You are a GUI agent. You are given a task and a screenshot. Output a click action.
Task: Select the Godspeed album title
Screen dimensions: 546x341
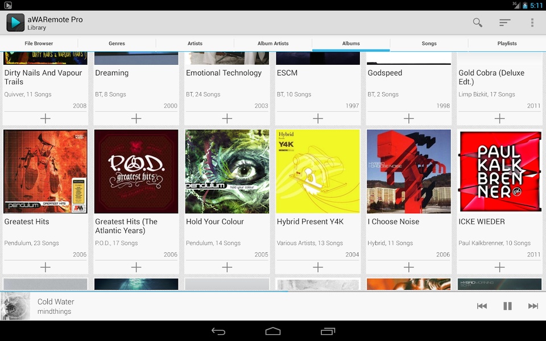385,73
